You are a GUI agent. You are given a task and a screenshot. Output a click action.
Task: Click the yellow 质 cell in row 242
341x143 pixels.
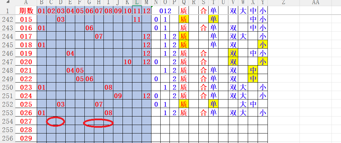pyautogui.click(x=183, y=19)
